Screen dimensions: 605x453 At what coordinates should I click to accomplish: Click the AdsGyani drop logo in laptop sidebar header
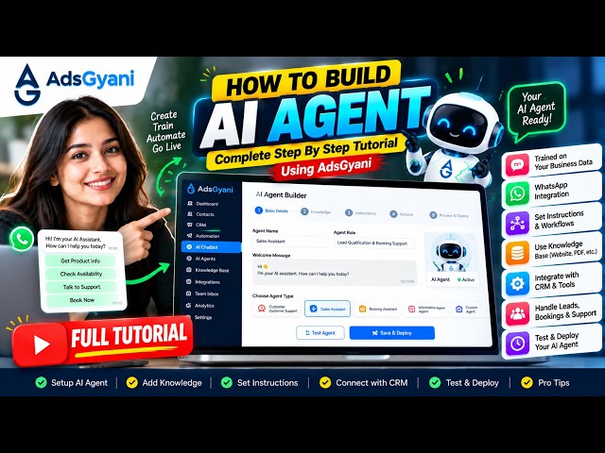[191, 189]
